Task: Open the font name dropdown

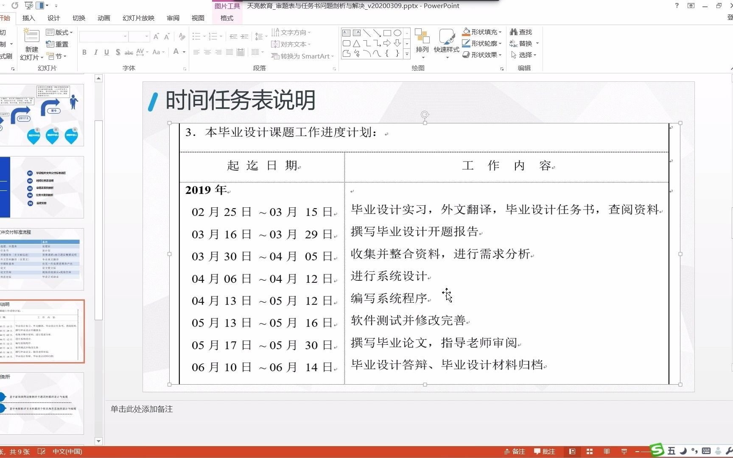Action: pyautogui.click(x=124, y=36)
